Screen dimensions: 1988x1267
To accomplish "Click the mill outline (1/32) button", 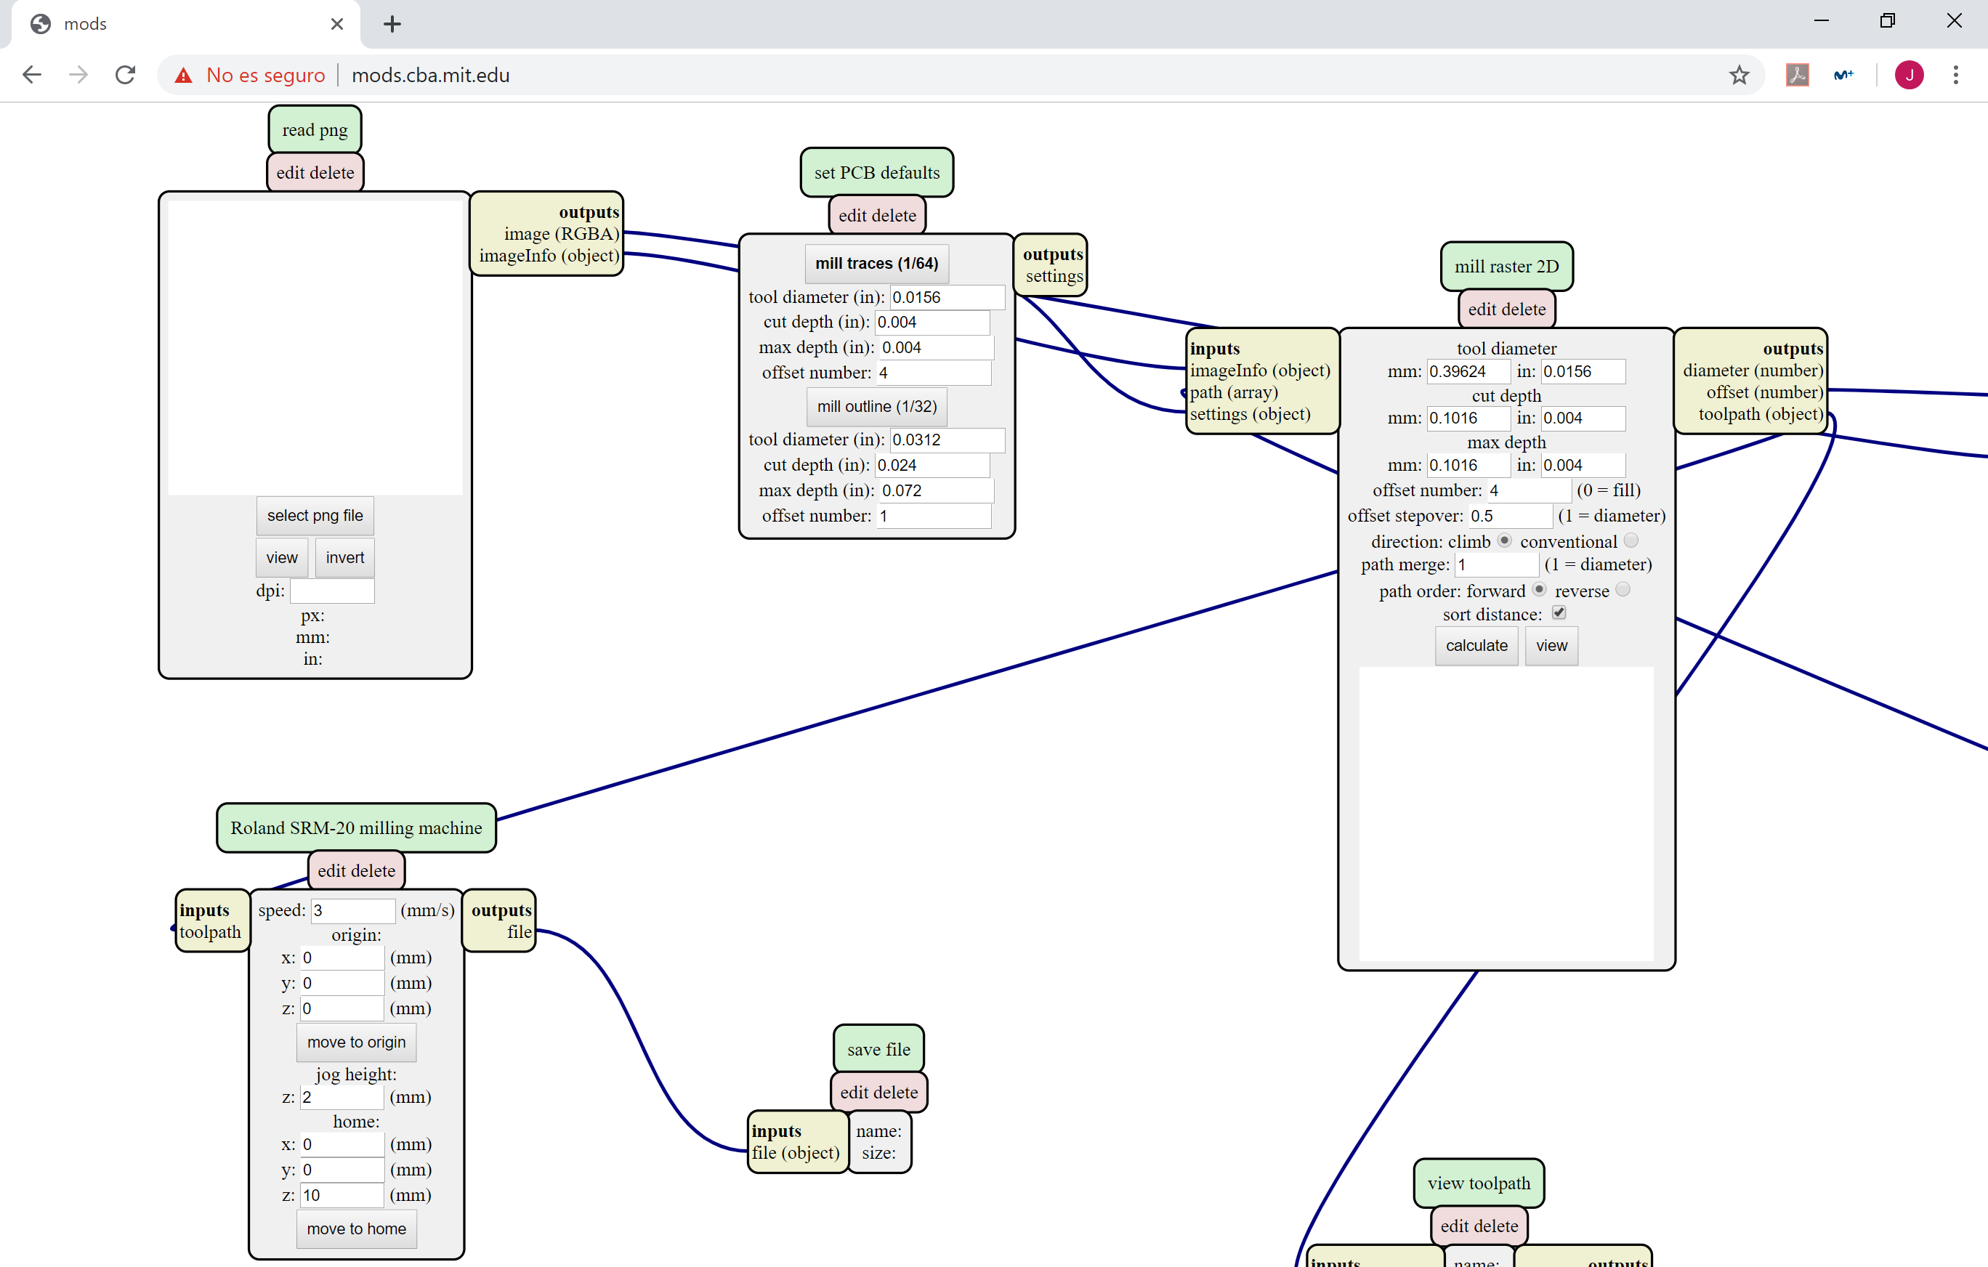I will [876, 406].
